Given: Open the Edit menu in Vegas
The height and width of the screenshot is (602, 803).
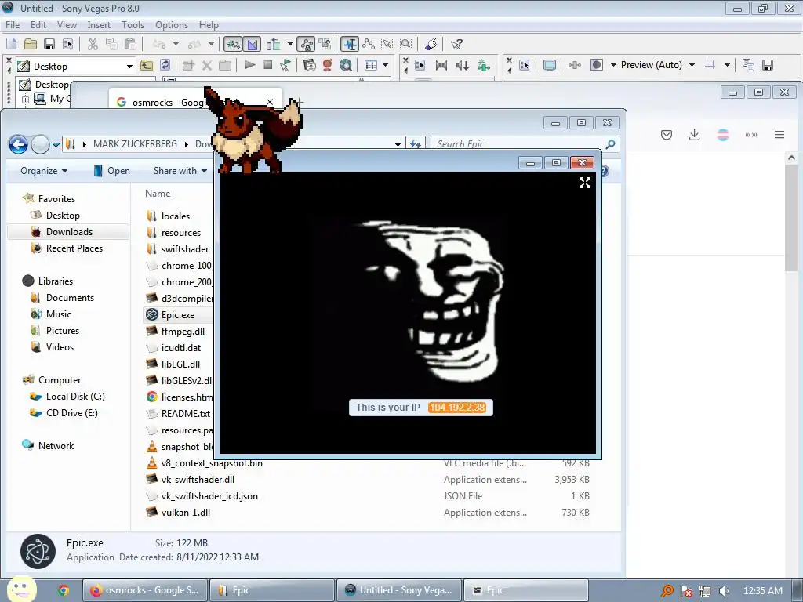Looking at the screenshot, I should pos(38,24).
